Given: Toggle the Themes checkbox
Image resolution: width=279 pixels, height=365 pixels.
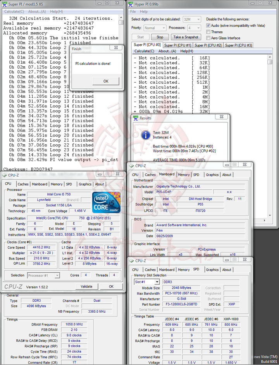Looking at the screenshot, I should click(208, 32).
